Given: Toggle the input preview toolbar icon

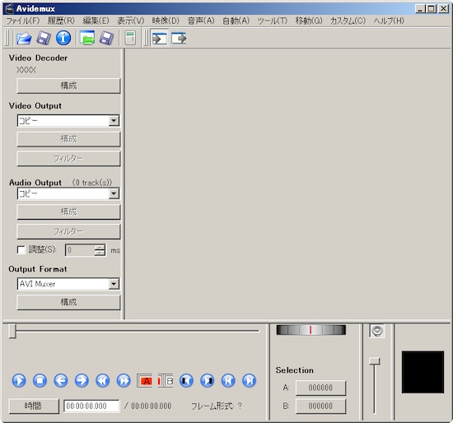Looking at the screenshot, I should click(160, 38).
